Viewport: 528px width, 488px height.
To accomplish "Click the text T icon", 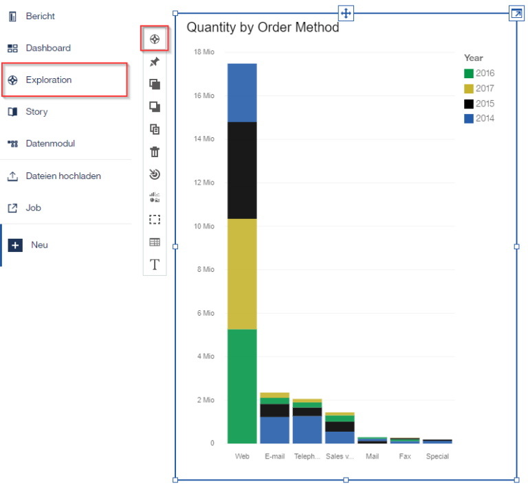I will [155, 264].
